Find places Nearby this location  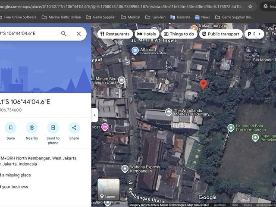click(x=32, y=131)
